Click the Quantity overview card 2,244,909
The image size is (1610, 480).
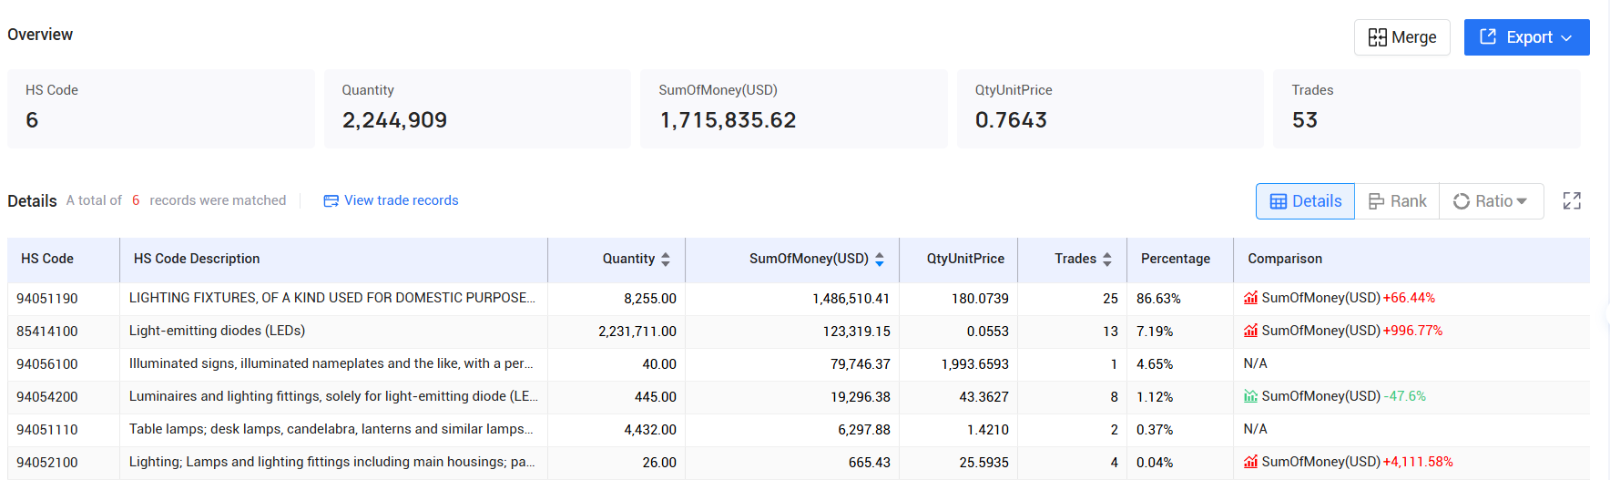477,108
